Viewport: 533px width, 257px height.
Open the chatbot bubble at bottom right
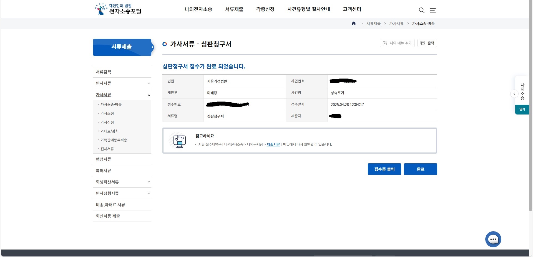point(493,239)
